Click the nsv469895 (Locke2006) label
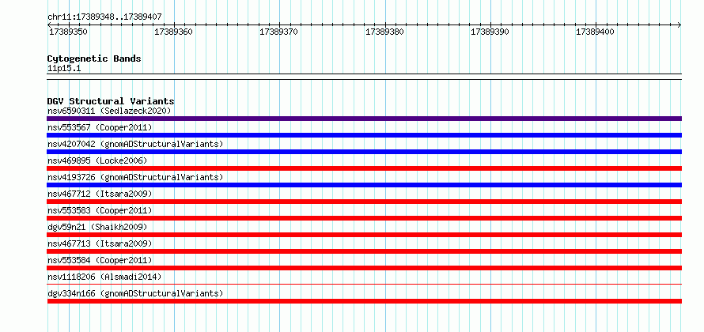This screenshot has width=704, height=332. coord(97,160)
